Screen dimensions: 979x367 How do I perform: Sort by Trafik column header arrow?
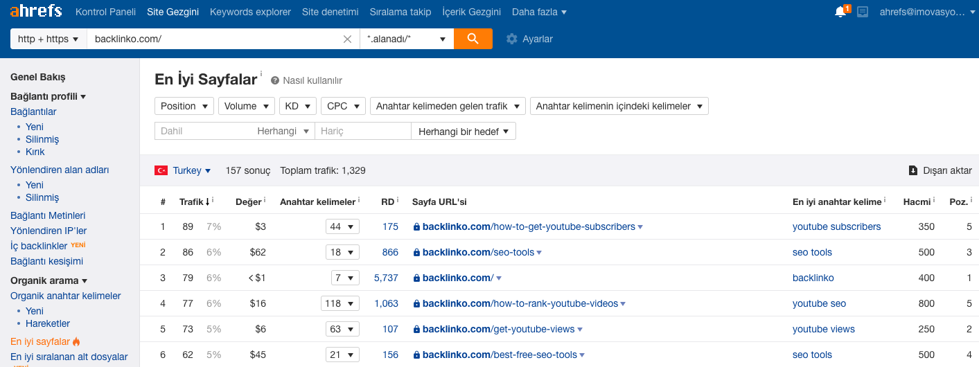point(207,202)
